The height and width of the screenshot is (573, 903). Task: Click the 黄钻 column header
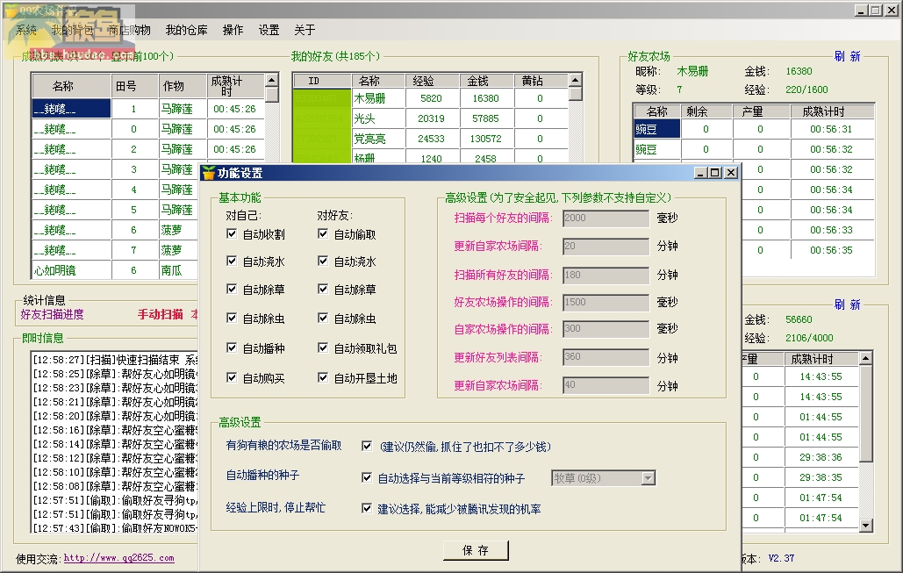click(x=541, y=82)
